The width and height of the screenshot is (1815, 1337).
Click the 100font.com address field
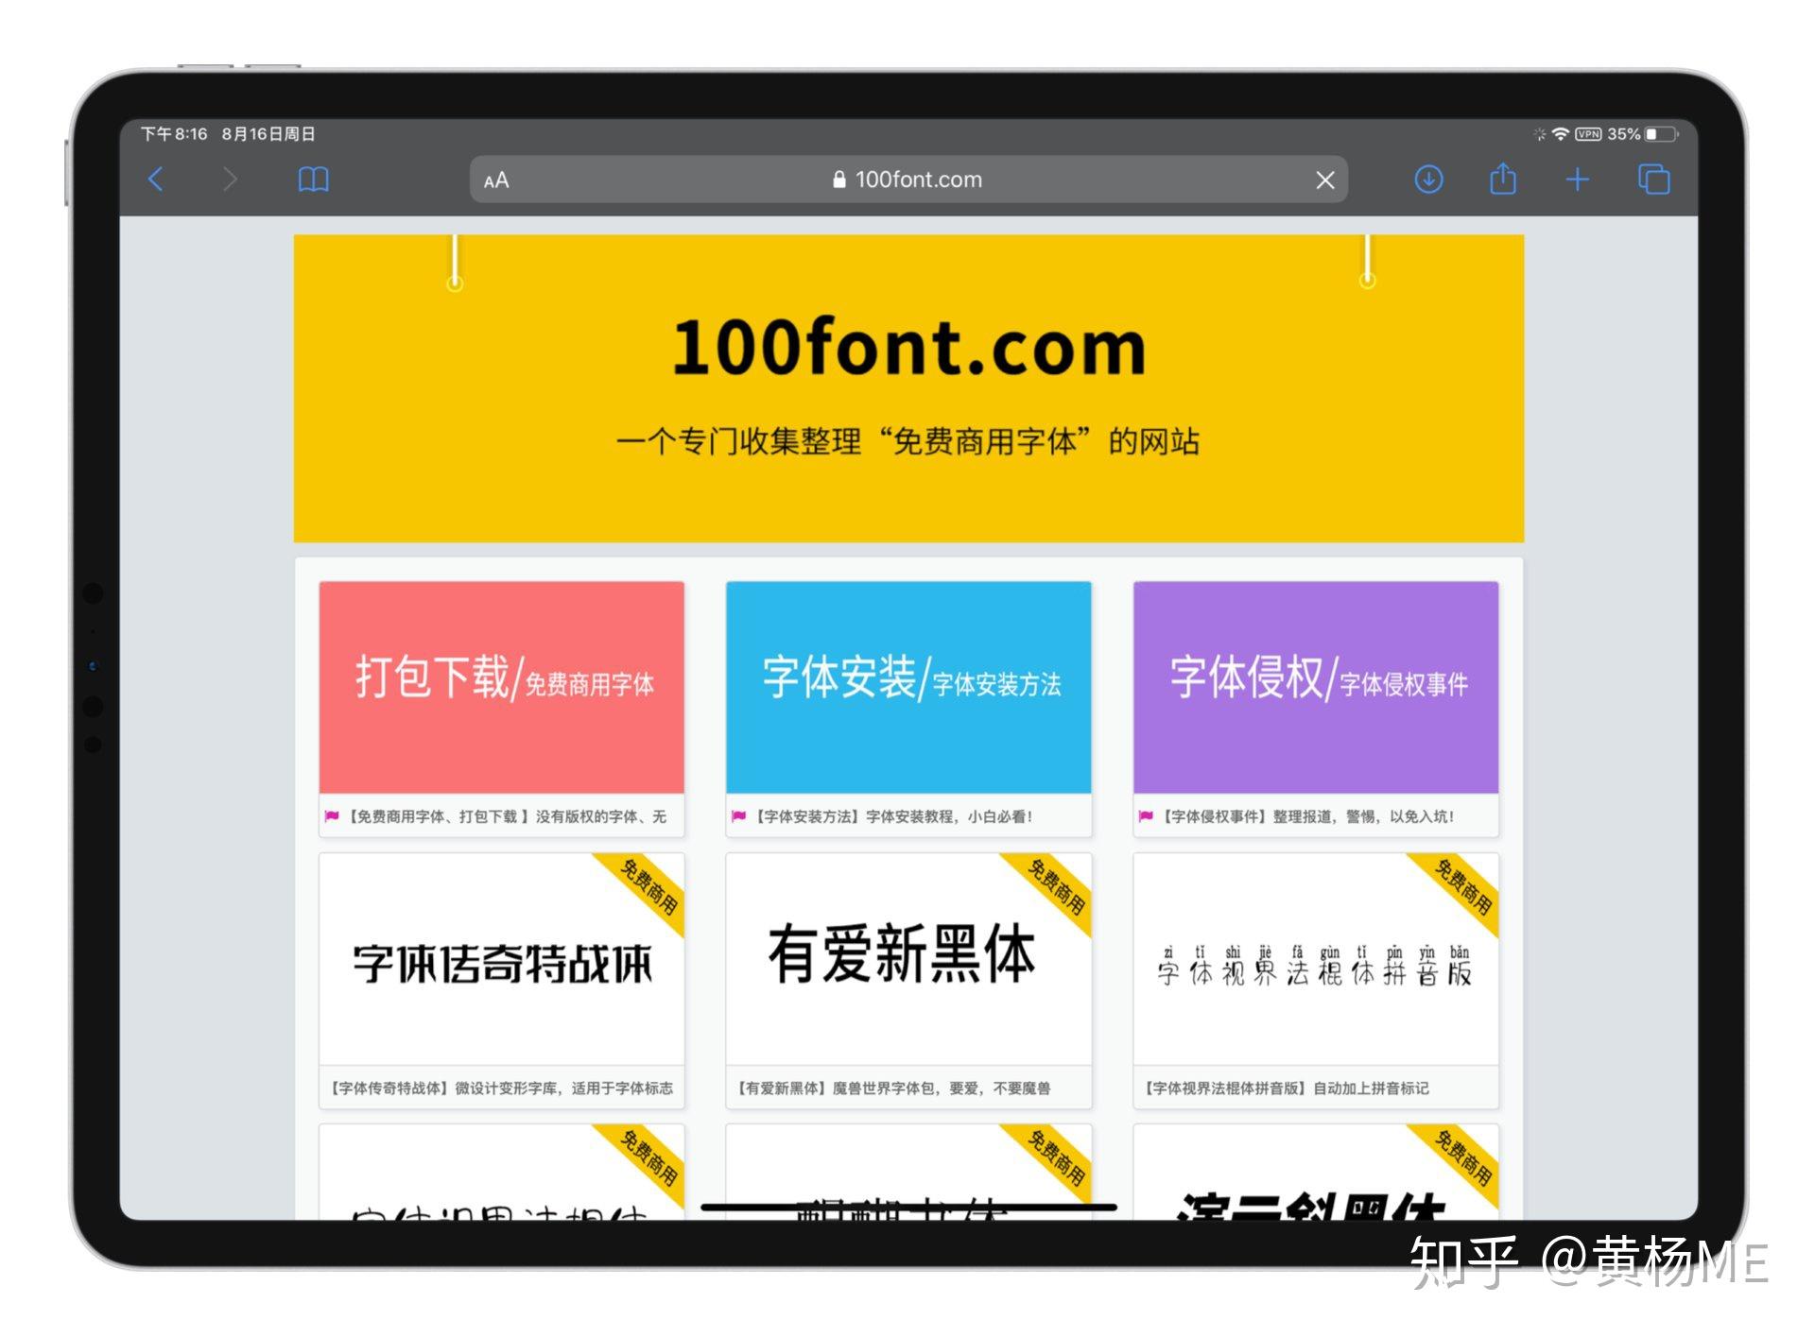pos(908,180)
